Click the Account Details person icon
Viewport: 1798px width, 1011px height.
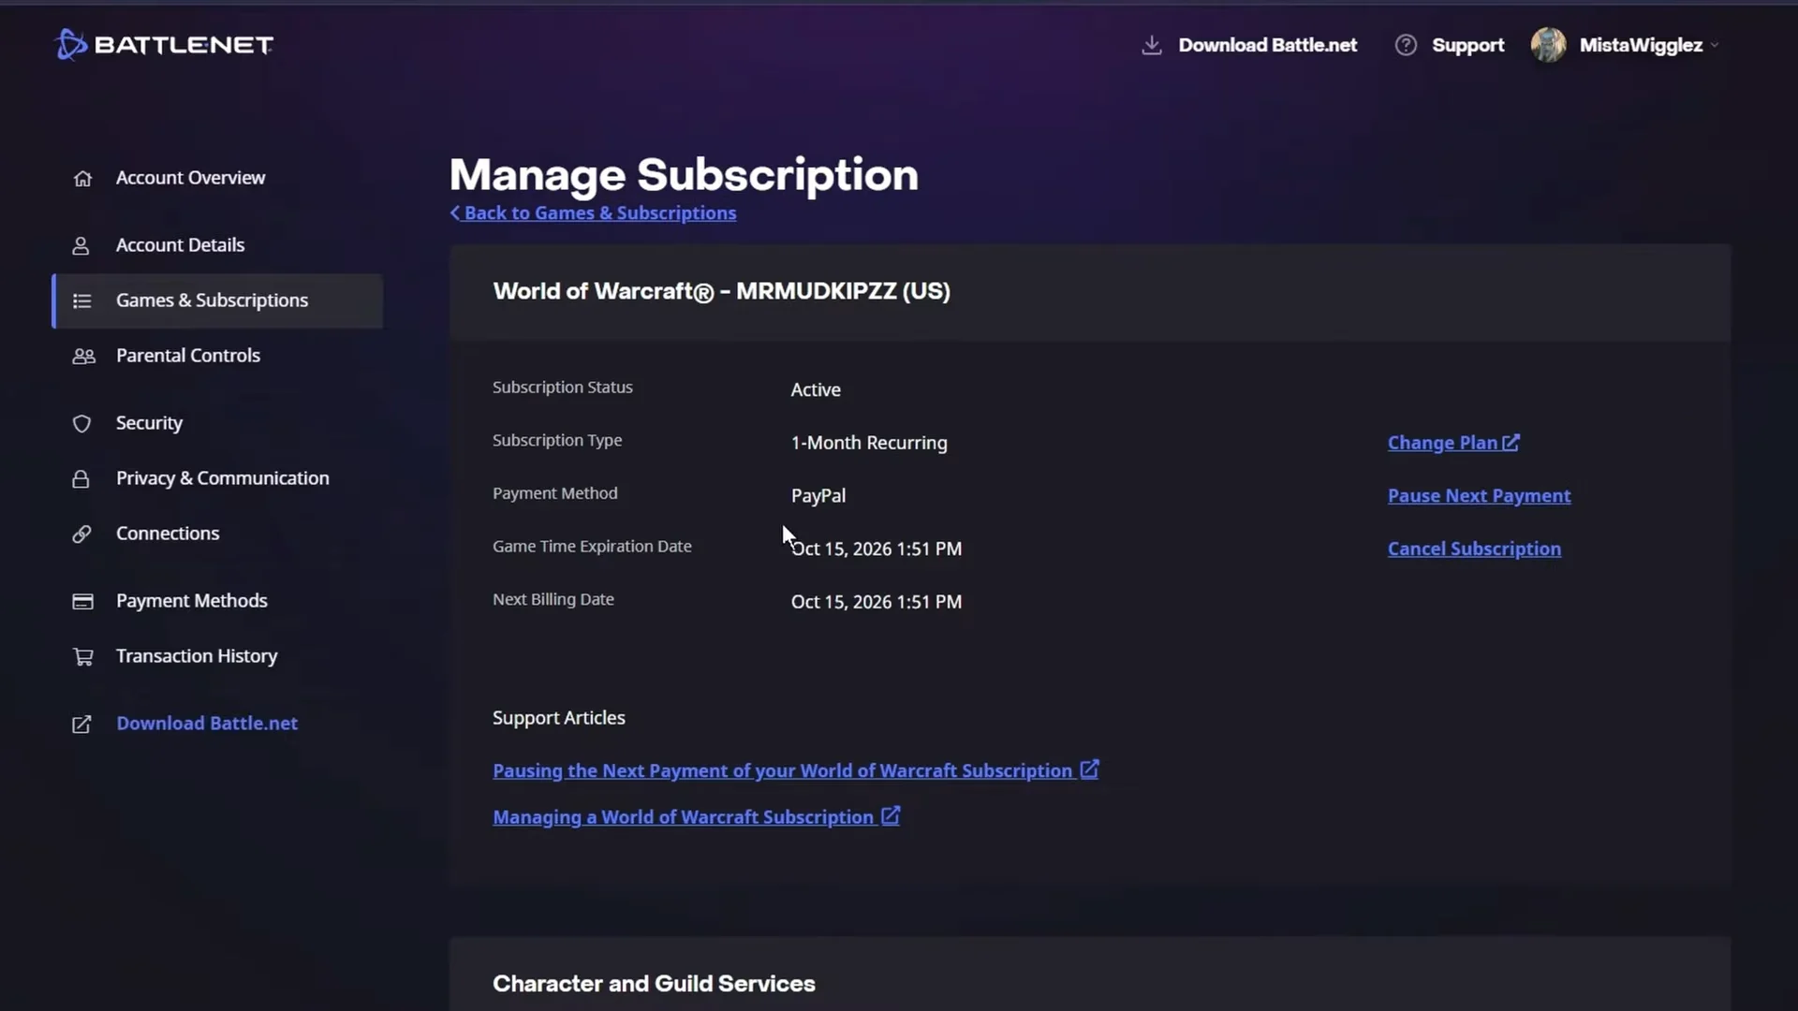click(81, 245)
